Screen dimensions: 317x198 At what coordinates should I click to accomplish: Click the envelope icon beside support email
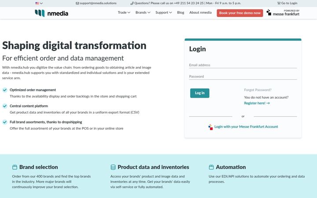tap(77, 3)
